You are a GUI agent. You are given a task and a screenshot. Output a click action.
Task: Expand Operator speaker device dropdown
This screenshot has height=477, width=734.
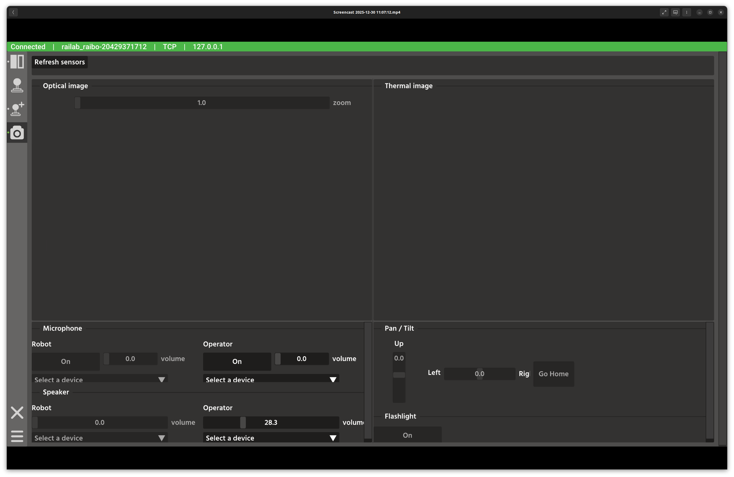tap(271, 437)
